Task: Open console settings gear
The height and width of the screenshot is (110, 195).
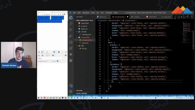Action: [66, 55]
